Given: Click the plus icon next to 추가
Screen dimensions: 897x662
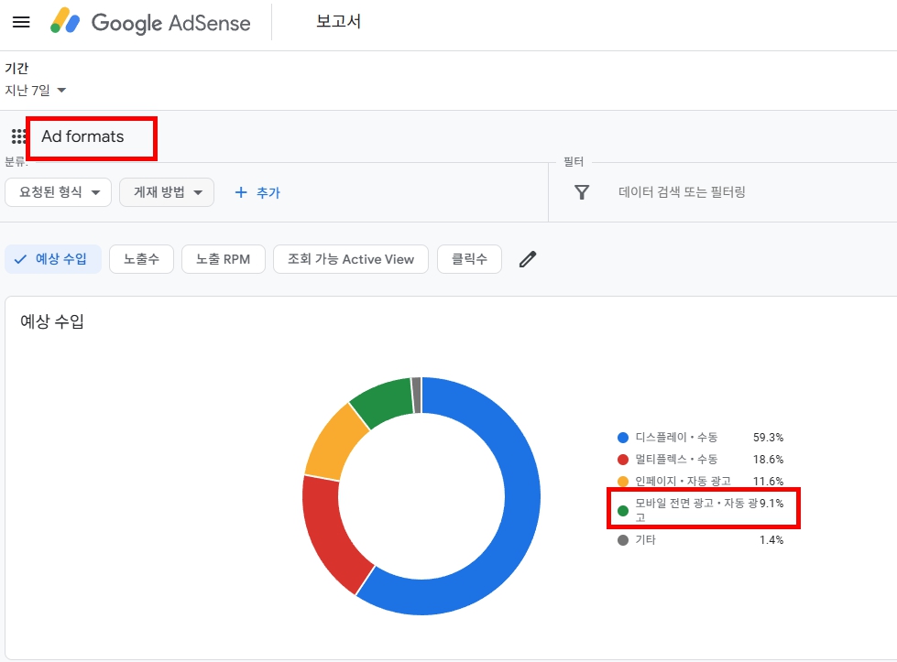Looking at the screenshot, I should pyautogui.click(x=241, y=192).
